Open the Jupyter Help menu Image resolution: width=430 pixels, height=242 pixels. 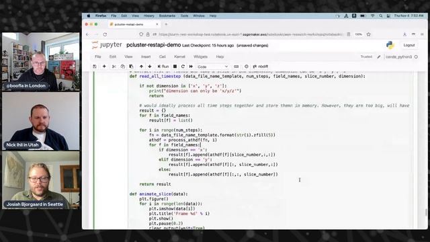[220, 56]
